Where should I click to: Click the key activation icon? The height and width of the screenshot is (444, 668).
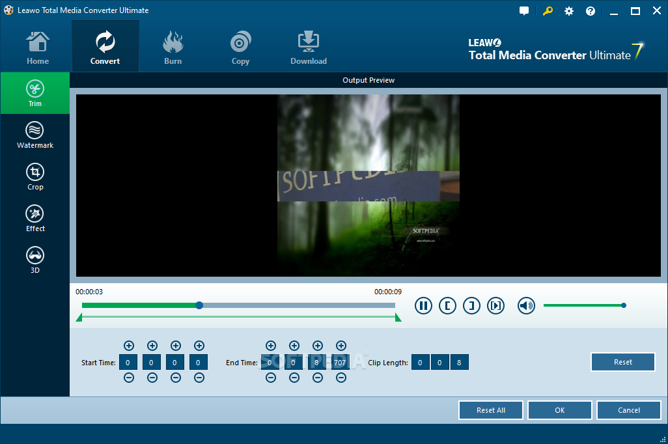coord(548,11)
